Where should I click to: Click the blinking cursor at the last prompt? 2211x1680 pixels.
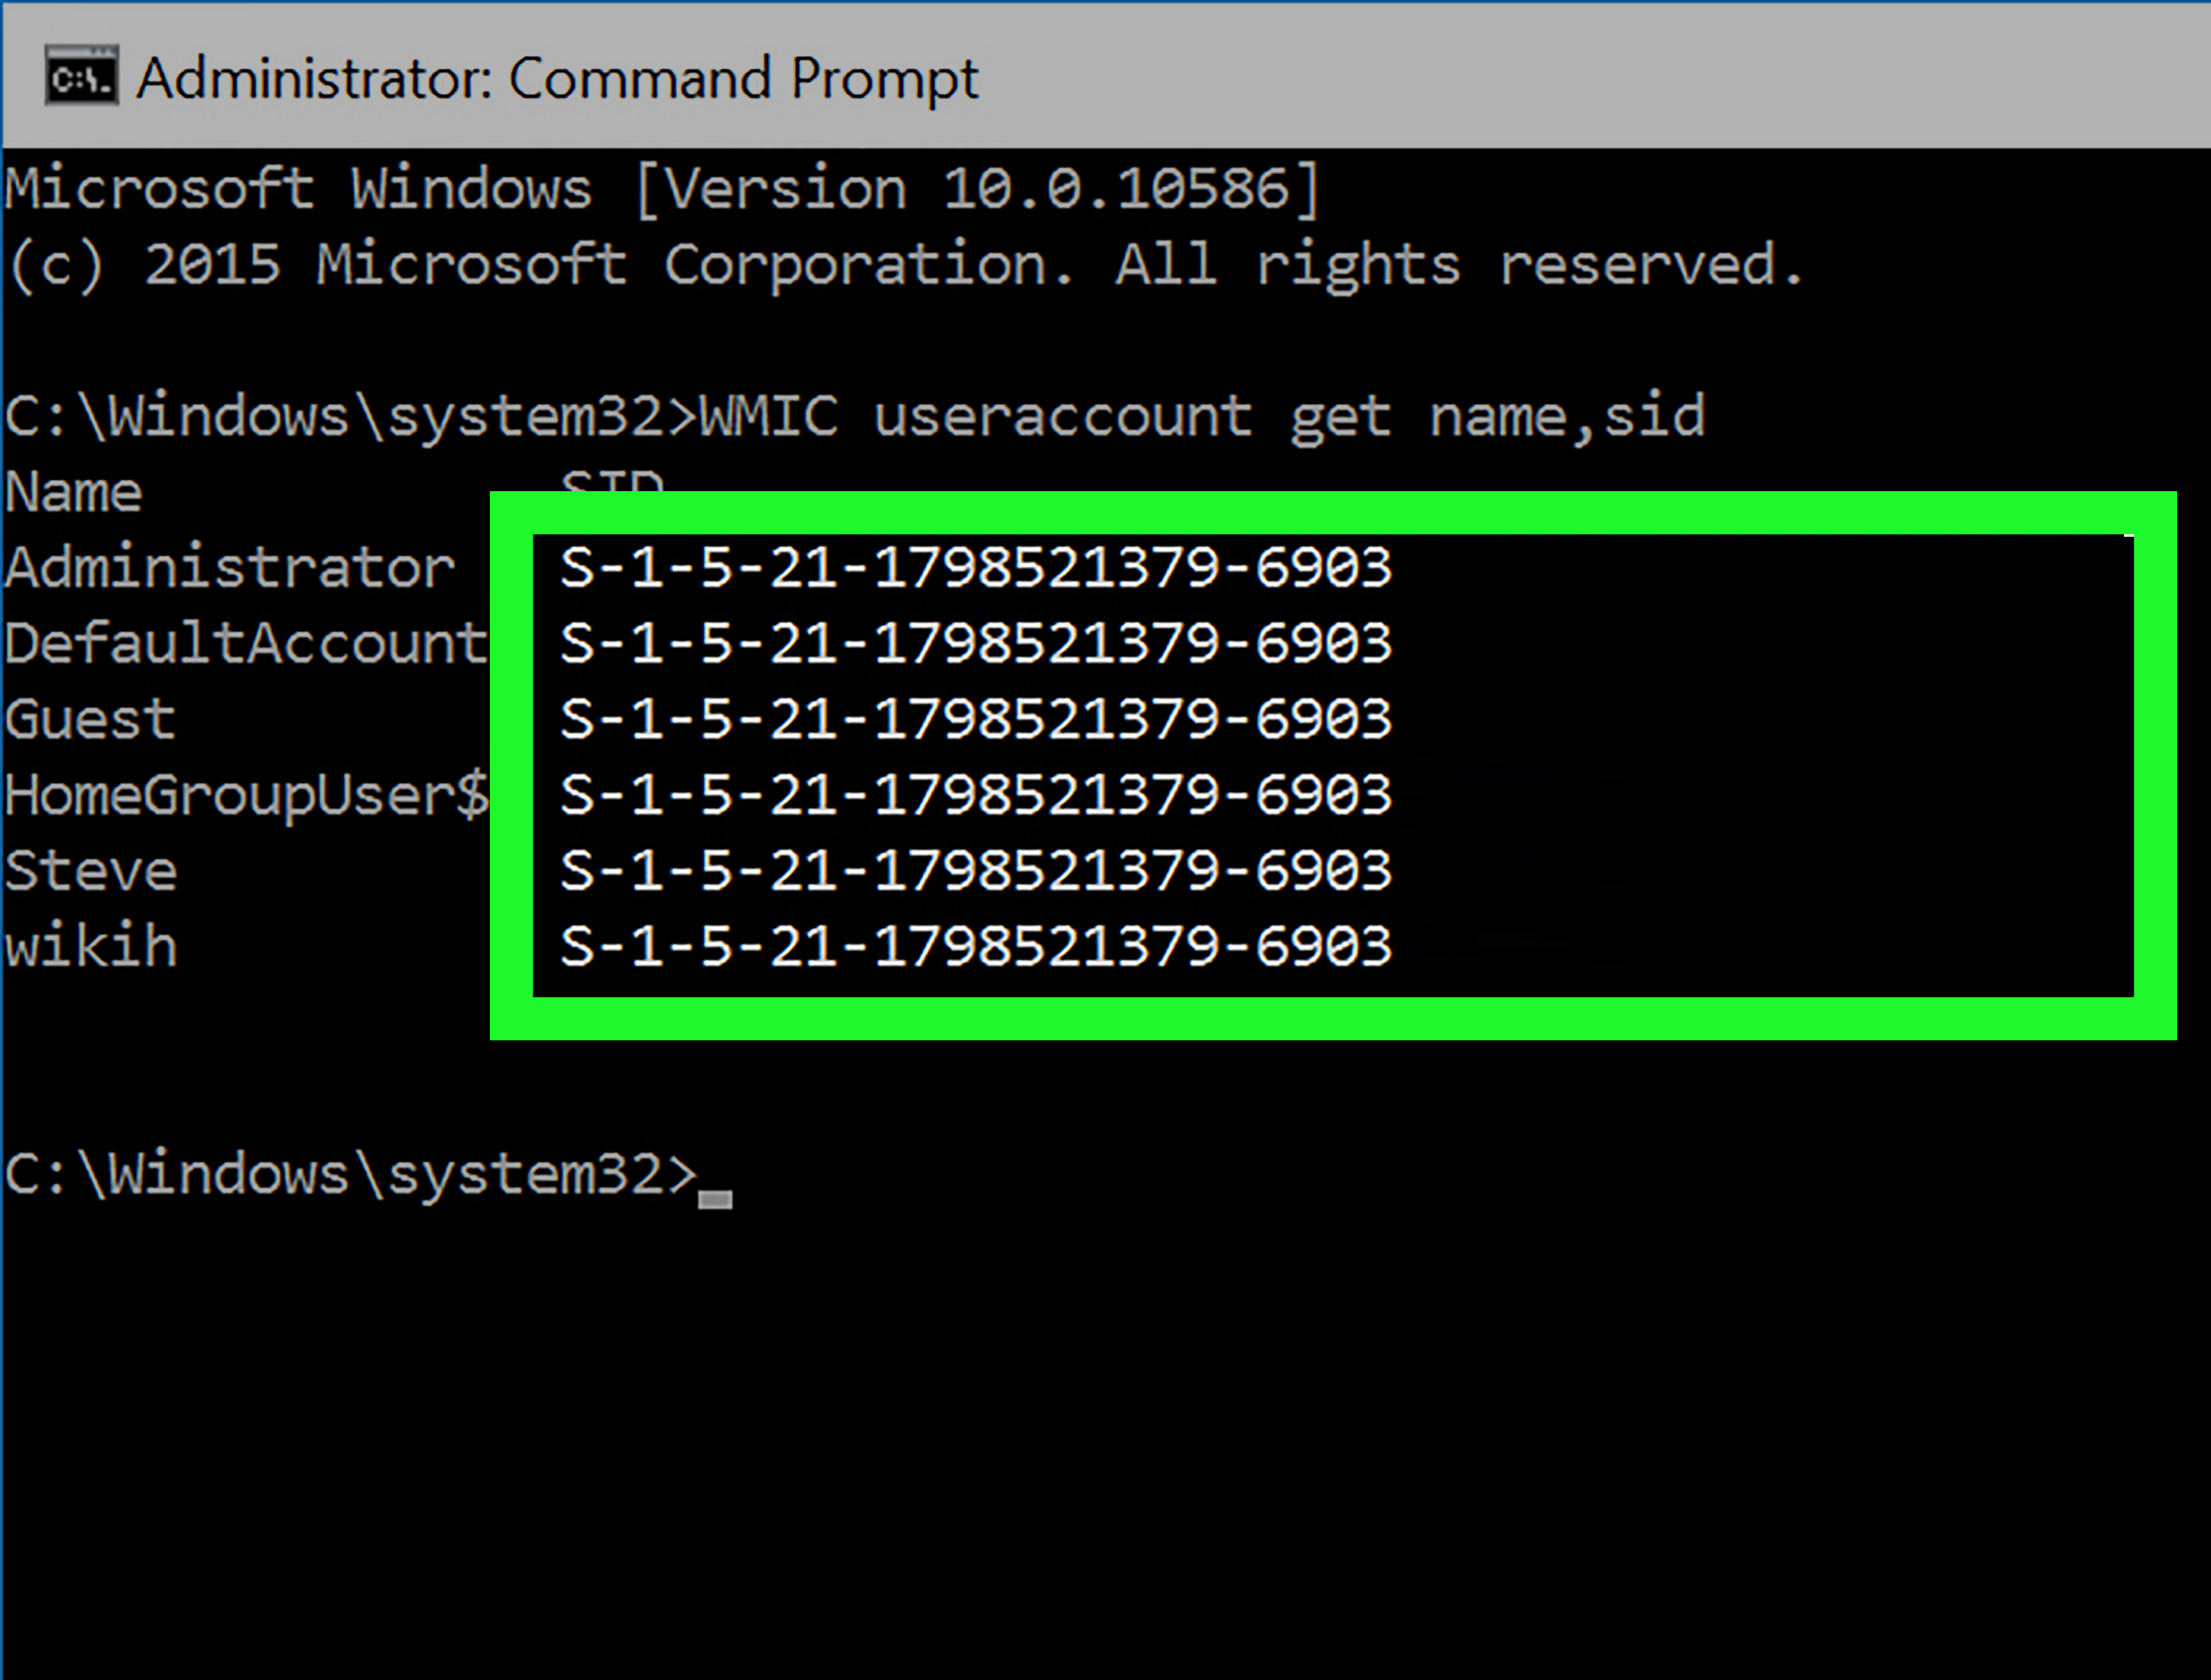[715, 1199]
